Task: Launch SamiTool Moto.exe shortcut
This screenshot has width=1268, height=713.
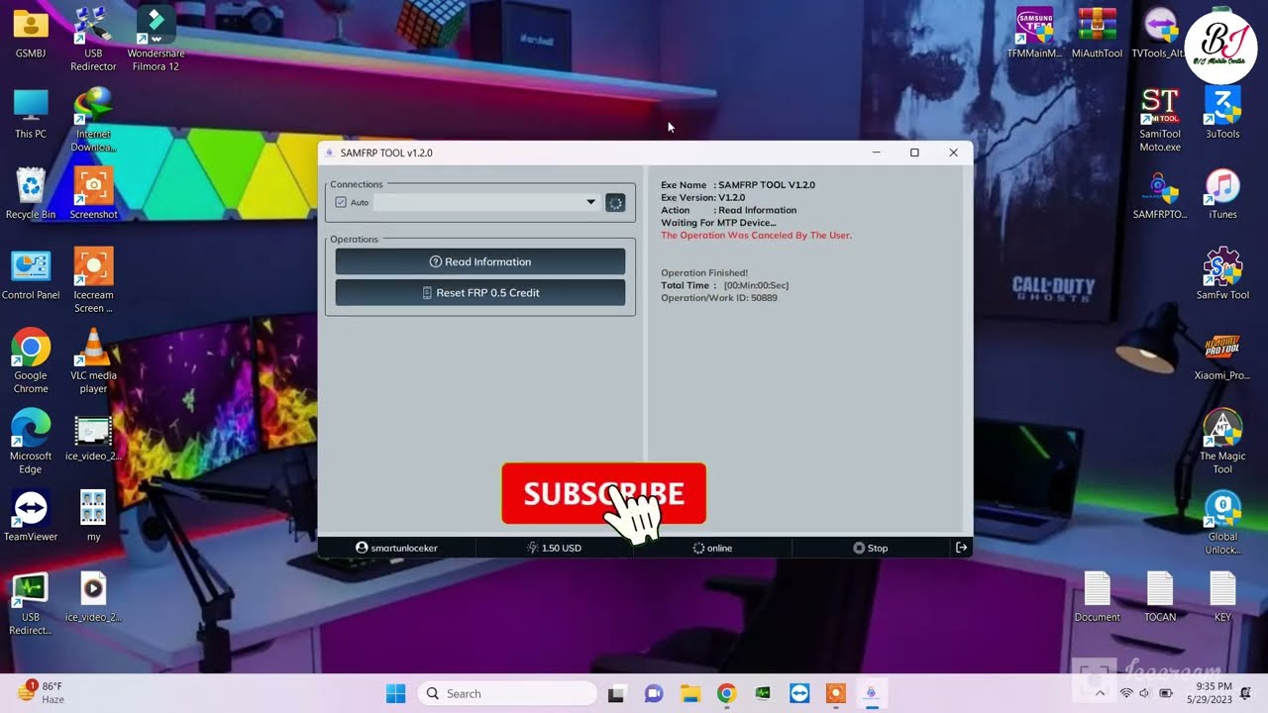Action: 1159,120
